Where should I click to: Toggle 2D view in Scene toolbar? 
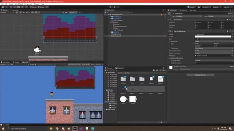click(x=17, y=12)
